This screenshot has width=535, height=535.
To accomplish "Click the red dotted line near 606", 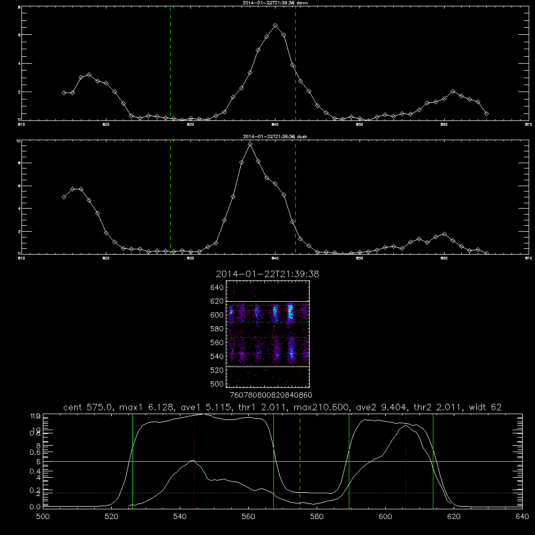I will (x=406, y=461).
